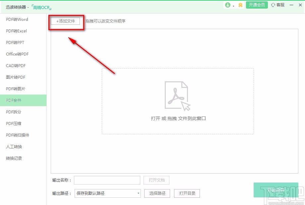This screenshot has height=205, width=305.
Task: Click the 输出名称 input field
Action: pyautogui.click(x=107, y=180)
